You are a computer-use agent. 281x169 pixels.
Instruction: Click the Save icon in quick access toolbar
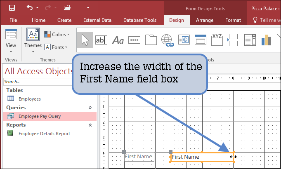12,8
